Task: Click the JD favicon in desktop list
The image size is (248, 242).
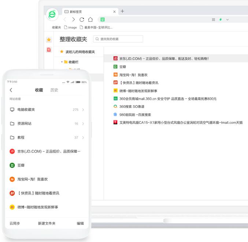Action: [115, 59]
